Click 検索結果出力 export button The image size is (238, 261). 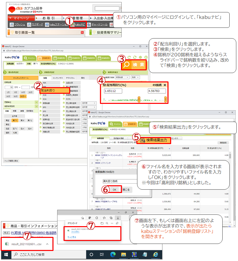click(154, 140)
